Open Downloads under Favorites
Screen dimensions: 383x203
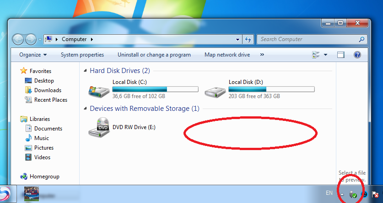point(48,90)
